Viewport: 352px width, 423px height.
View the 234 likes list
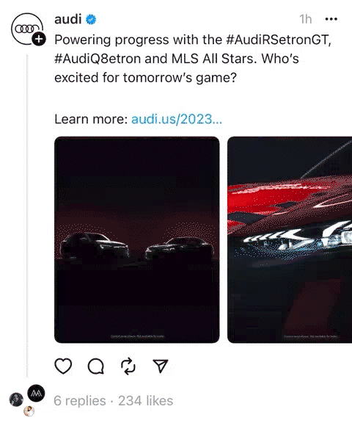[146, 401]
